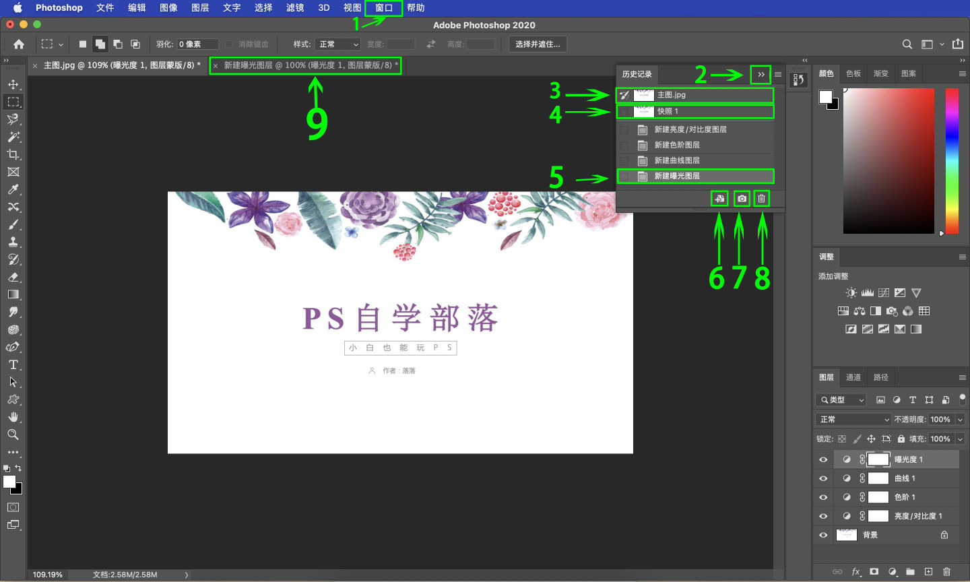
Task: Add a Curves adjustment from the 调整 panel
Action: coord(884,292)
